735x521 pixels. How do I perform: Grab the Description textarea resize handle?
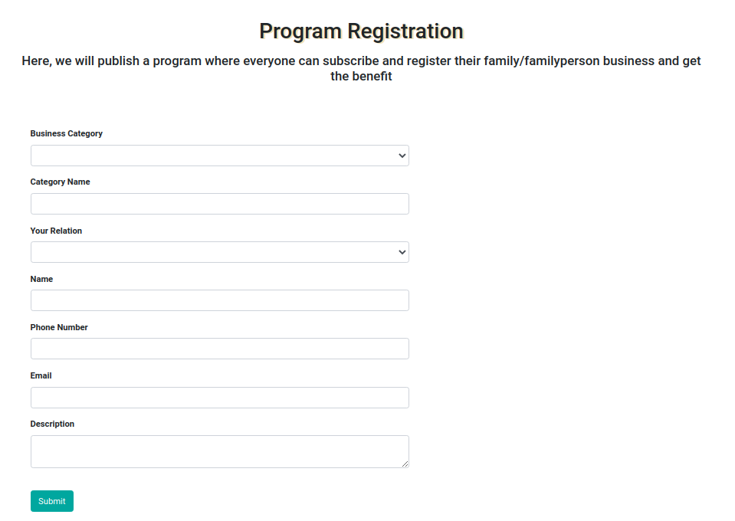point(405,464)
